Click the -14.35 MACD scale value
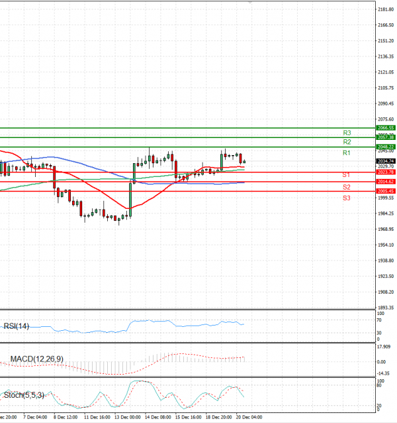Screen dimensions: 397x423 coord(384,373)
